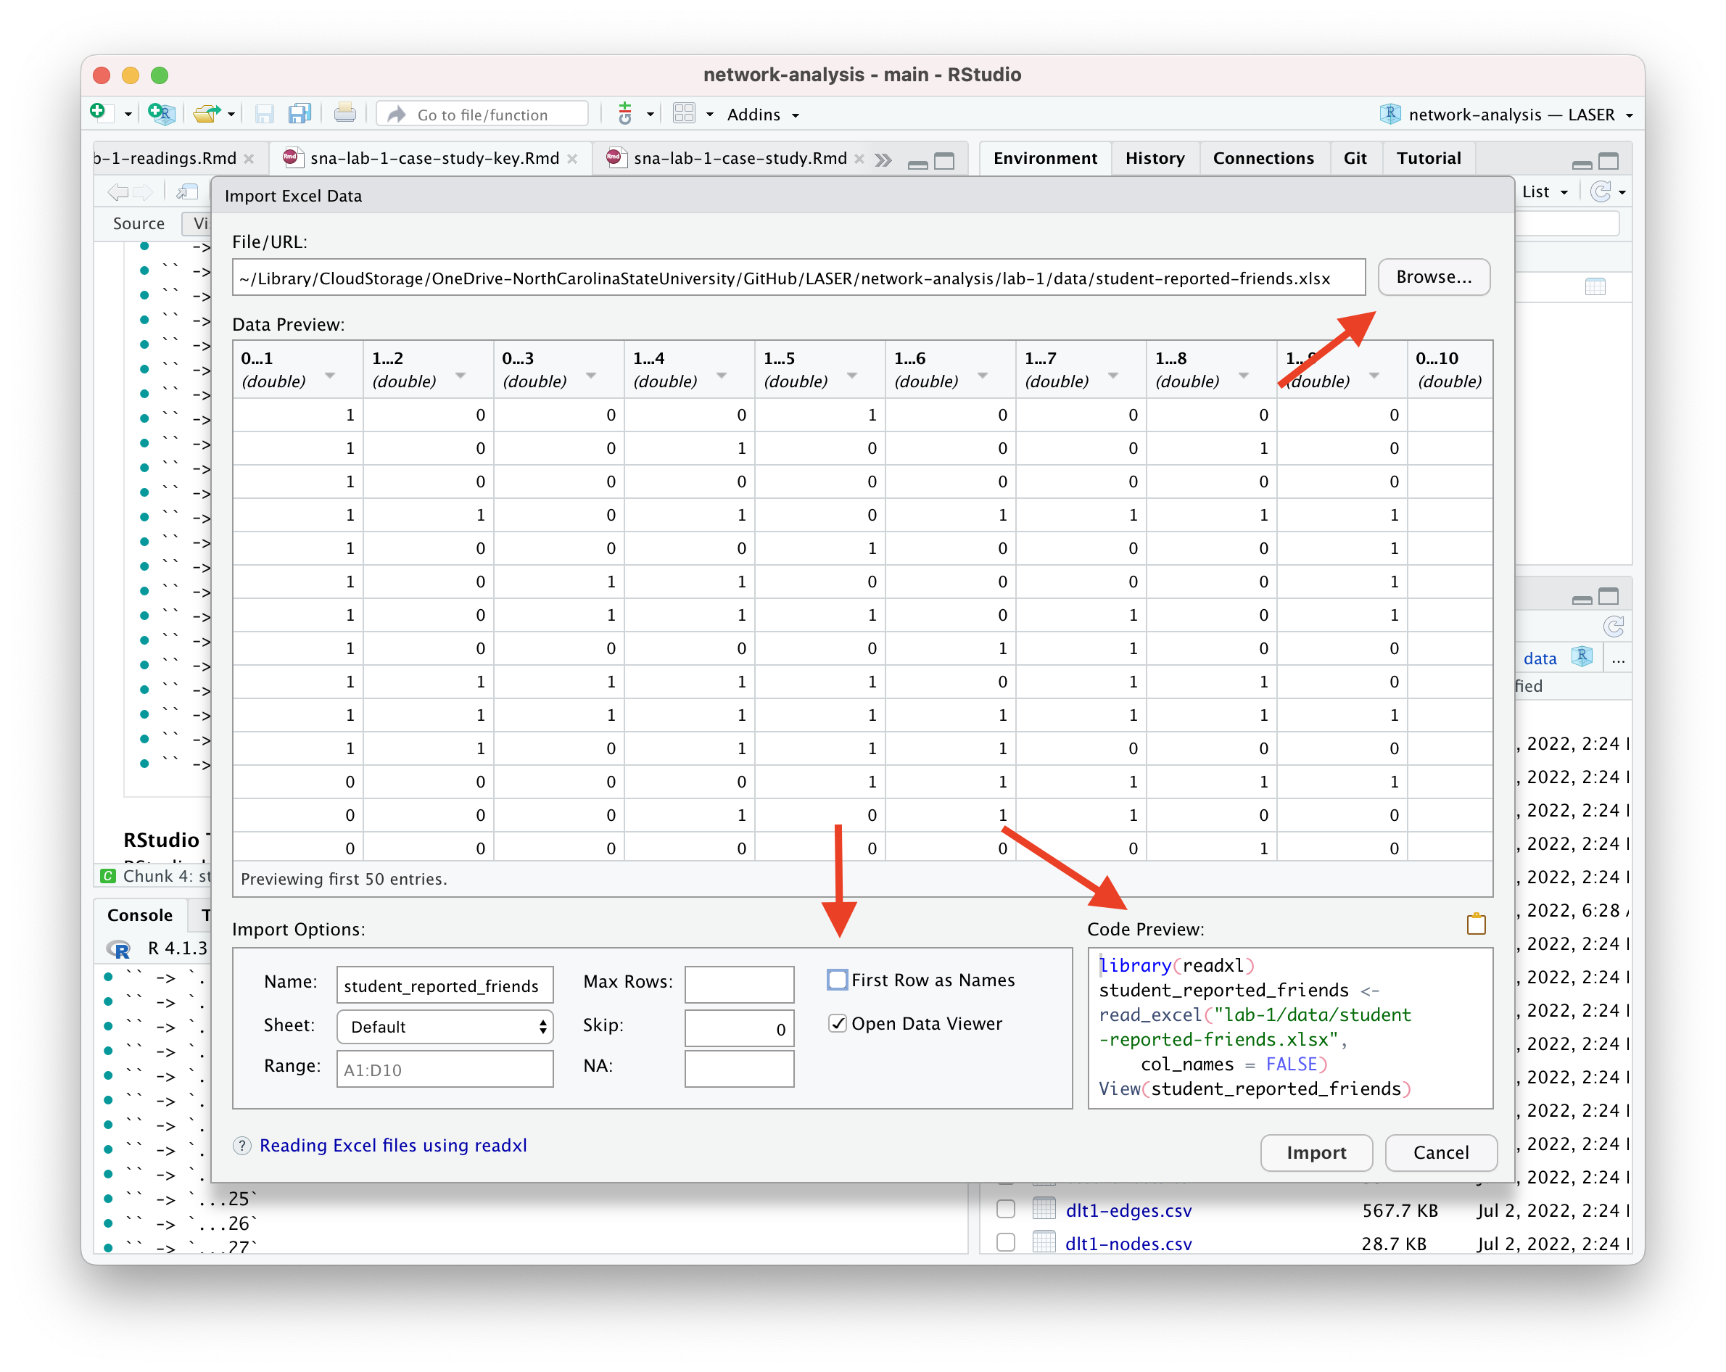The height and width of the screenshot is (1372, 1726).
Task: Maximize the Environment pane
Action: 1608,161
